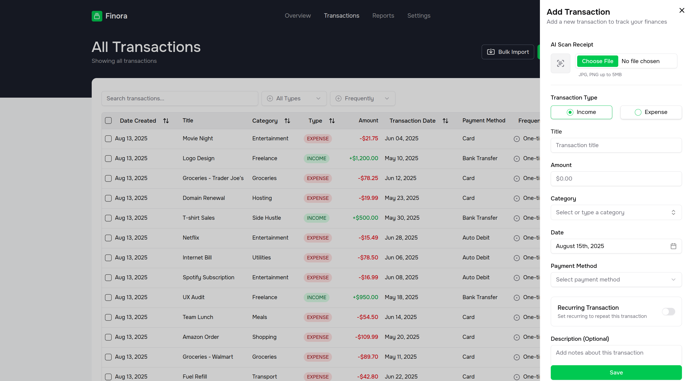
Task: Focus the Description notes textarea
Action: 616,355
